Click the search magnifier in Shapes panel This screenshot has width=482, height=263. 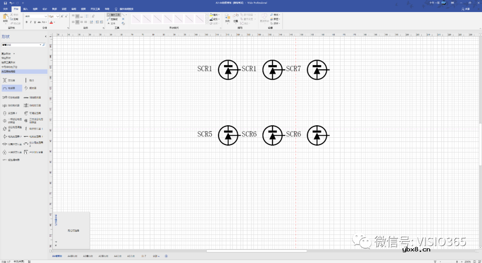(x=44, y=45)
